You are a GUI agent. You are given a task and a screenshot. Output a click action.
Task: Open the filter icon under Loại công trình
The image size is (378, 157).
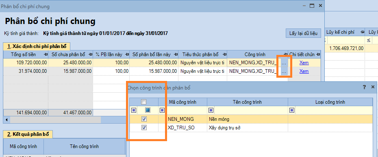pyautogui.click(x=292, y=110)
